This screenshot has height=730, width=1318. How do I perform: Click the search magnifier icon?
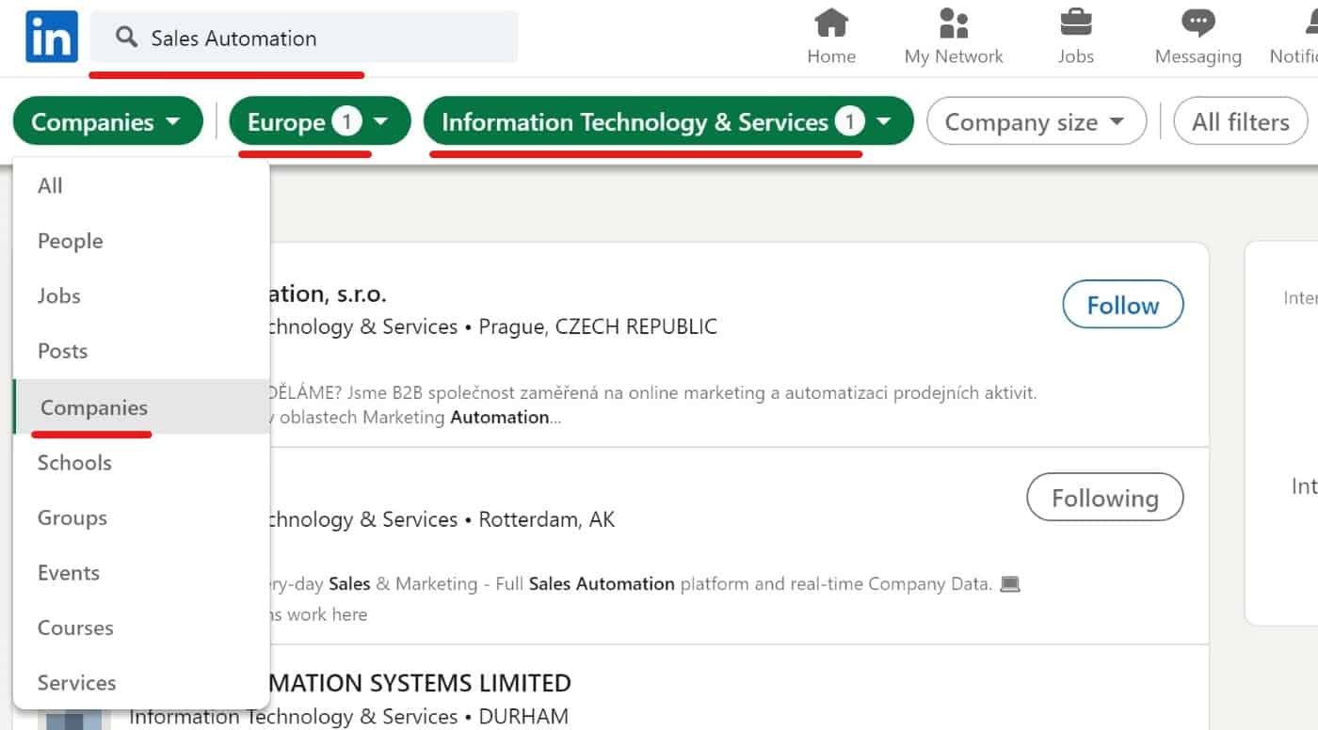126,38
